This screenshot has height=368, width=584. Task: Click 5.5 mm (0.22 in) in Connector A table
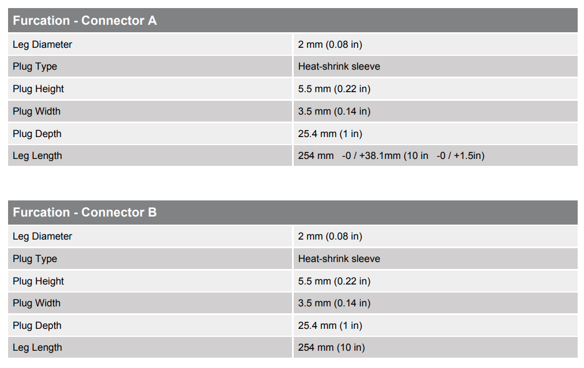[x=334, y=89]
